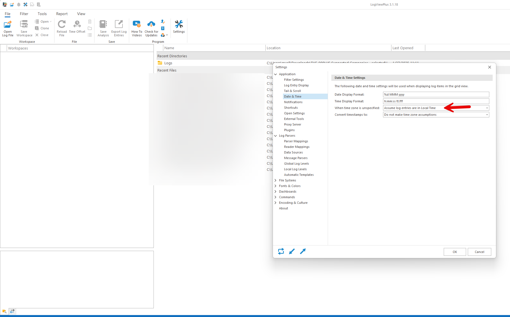The width and height of the screenshot is (510, 317).
Task: Click the quick access settings tools icon in title bar
Action: coord(25,4)
